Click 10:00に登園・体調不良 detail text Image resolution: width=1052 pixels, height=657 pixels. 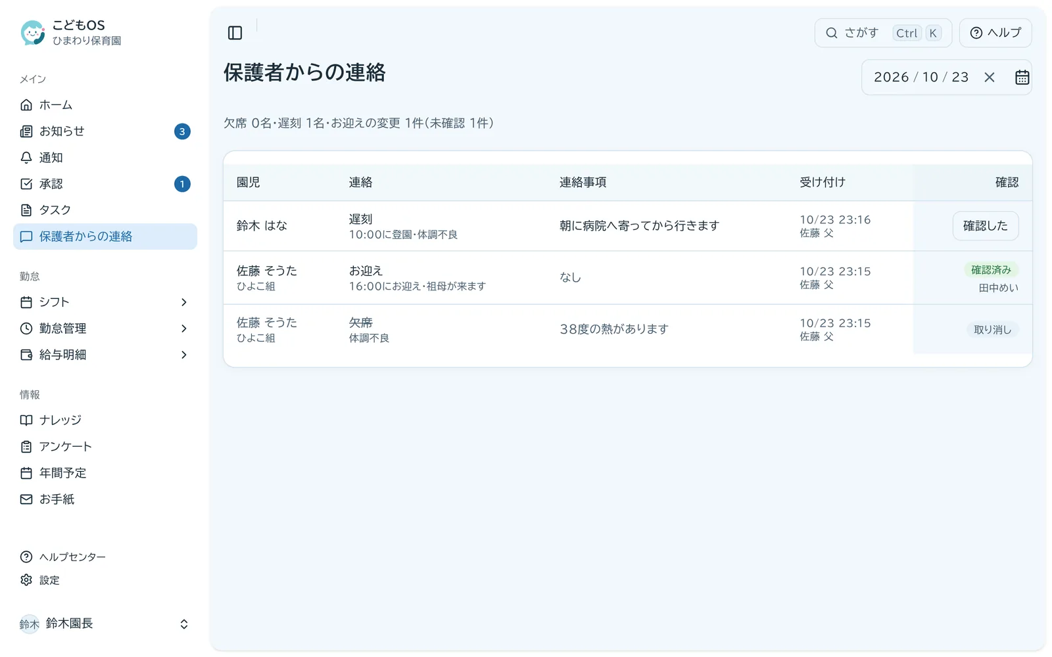tap(403, 235)
